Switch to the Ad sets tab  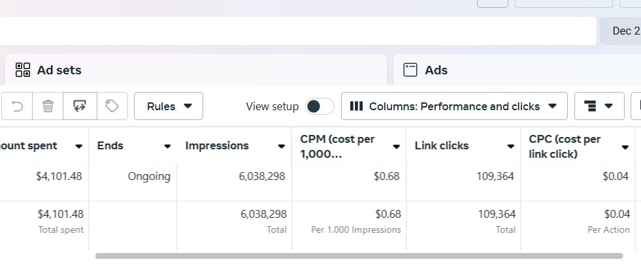pos(59,70)
